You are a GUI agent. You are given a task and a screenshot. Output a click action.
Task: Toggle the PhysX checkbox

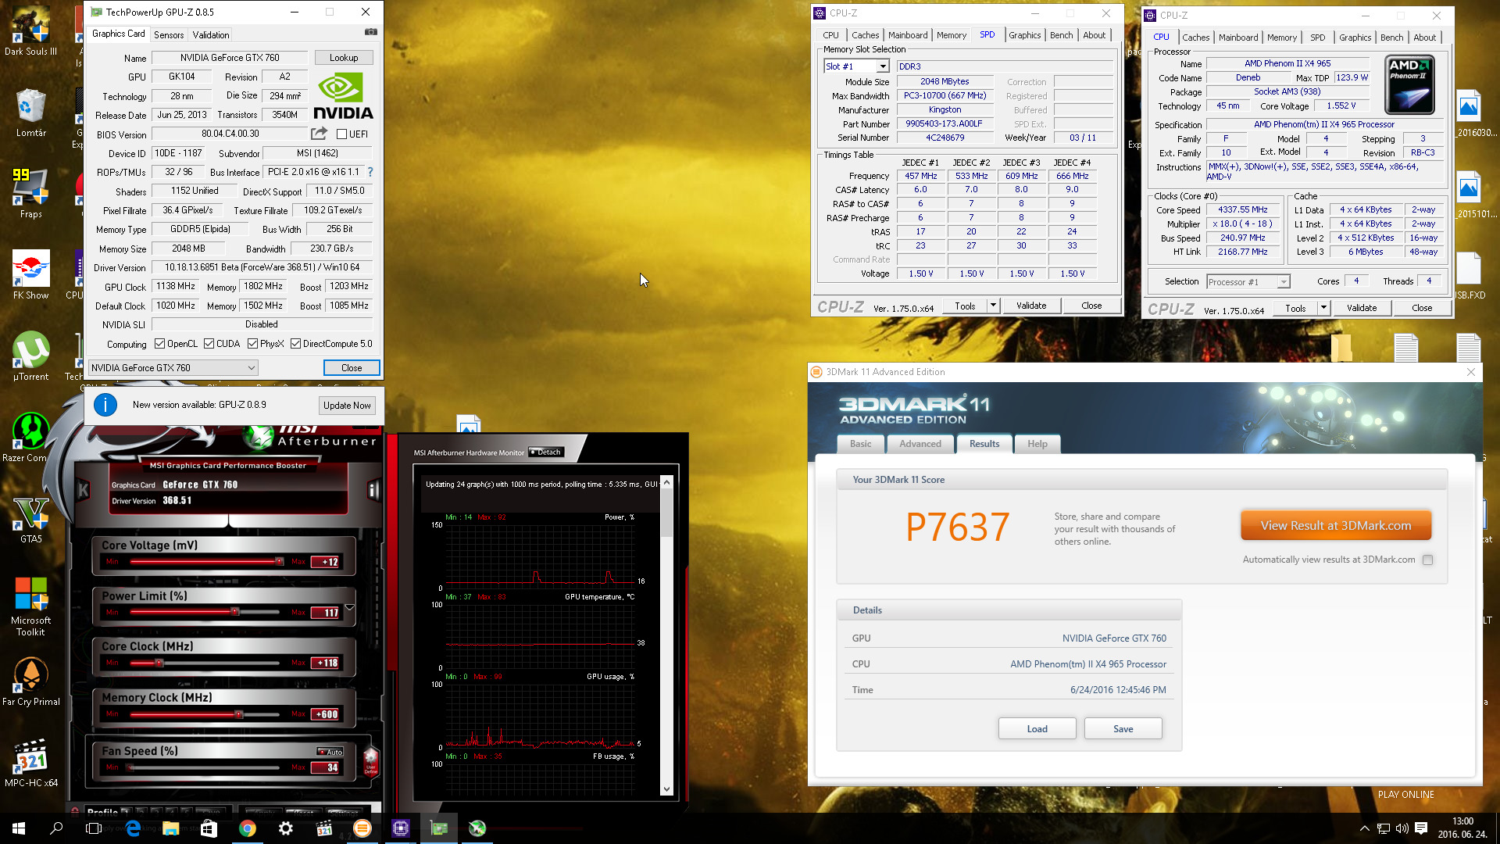click(252, 344)
